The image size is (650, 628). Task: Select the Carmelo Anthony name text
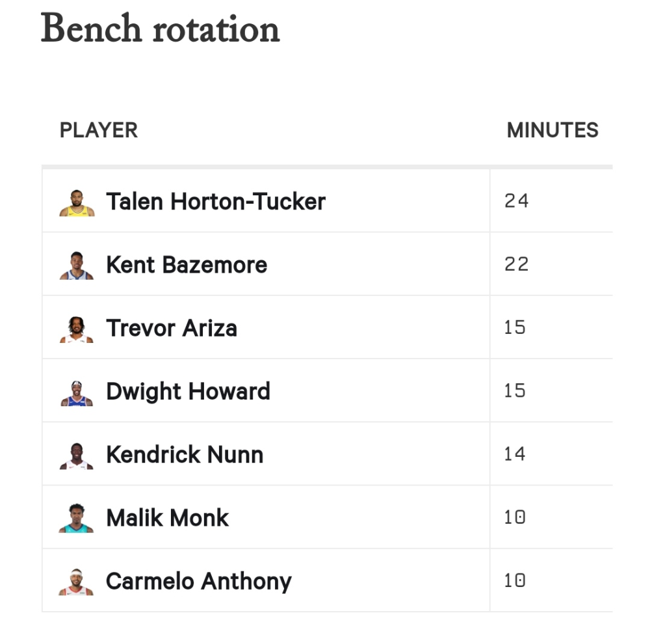(x=198, y=581)
